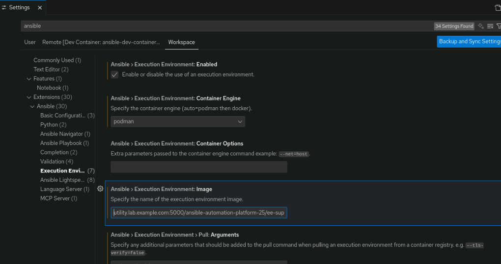
Task: Open the Container Engine podman dropdown
Action: (177, 121)
